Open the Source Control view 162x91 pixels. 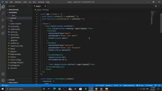pos(3,20)
